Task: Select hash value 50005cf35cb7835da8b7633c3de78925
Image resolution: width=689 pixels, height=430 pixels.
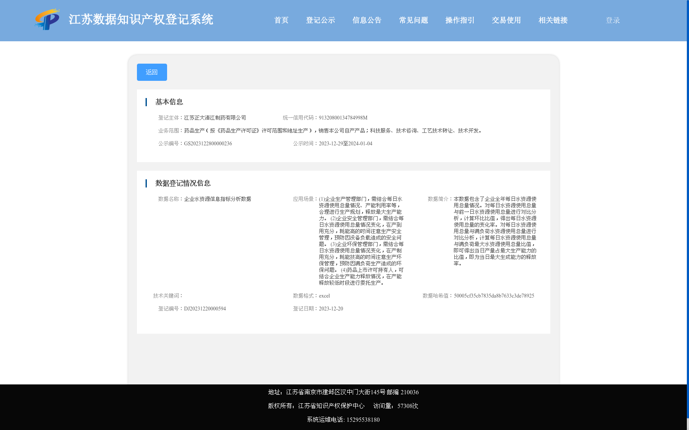Action: 494,296
